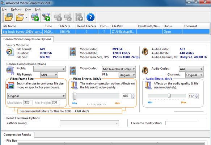Click source Video Codec filmstrip icon
Viewport: 211px width, 145px height.
pyautogui.click(x=73, y=51)
